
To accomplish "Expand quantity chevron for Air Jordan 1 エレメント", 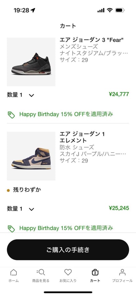I will (31, 209).
